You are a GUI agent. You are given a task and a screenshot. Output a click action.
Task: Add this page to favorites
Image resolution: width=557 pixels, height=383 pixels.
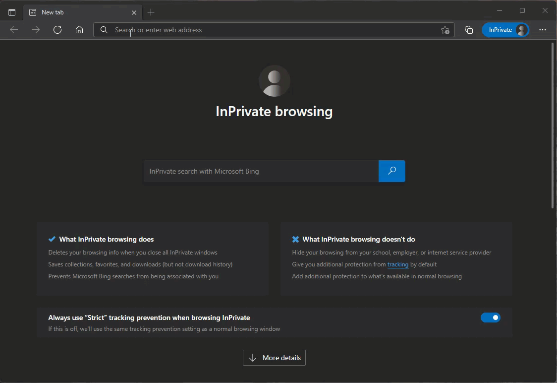(x=445, y=30)
